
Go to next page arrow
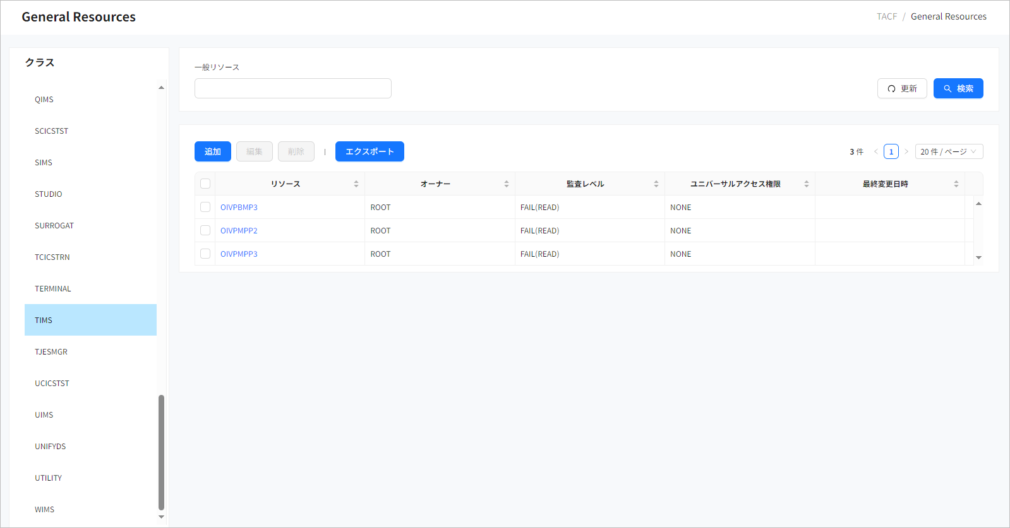tap(906, 151)
